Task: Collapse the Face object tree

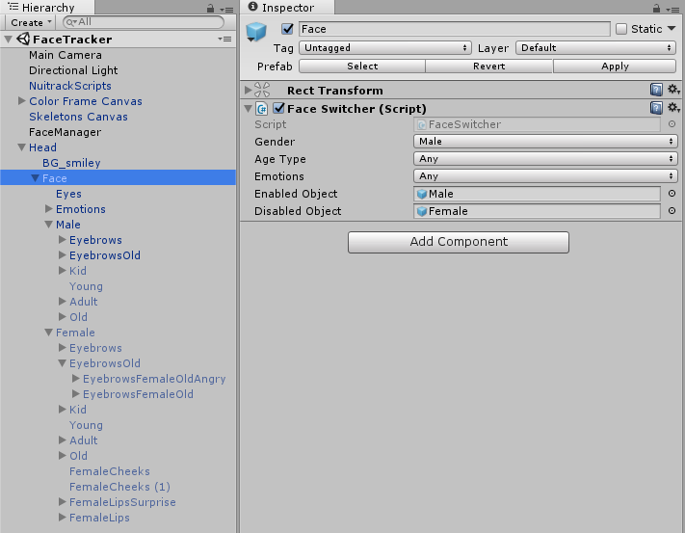Action: click(35, 178)
